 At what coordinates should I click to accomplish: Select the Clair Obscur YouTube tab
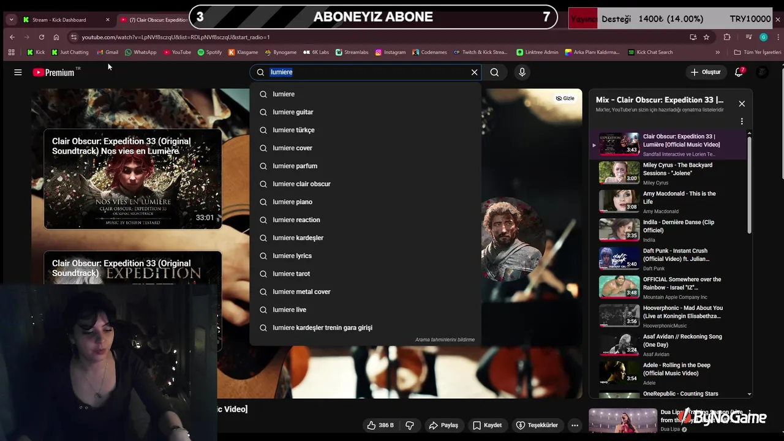point(153,20)
